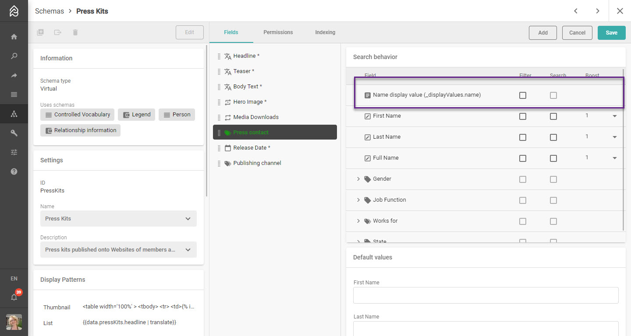The height and width of the screenshot is (336, 631).
Task: Click the application logo icon
Action: [x=14, y=11]
